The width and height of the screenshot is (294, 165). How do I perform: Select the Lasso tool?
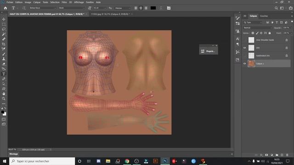tap(4, 29)
